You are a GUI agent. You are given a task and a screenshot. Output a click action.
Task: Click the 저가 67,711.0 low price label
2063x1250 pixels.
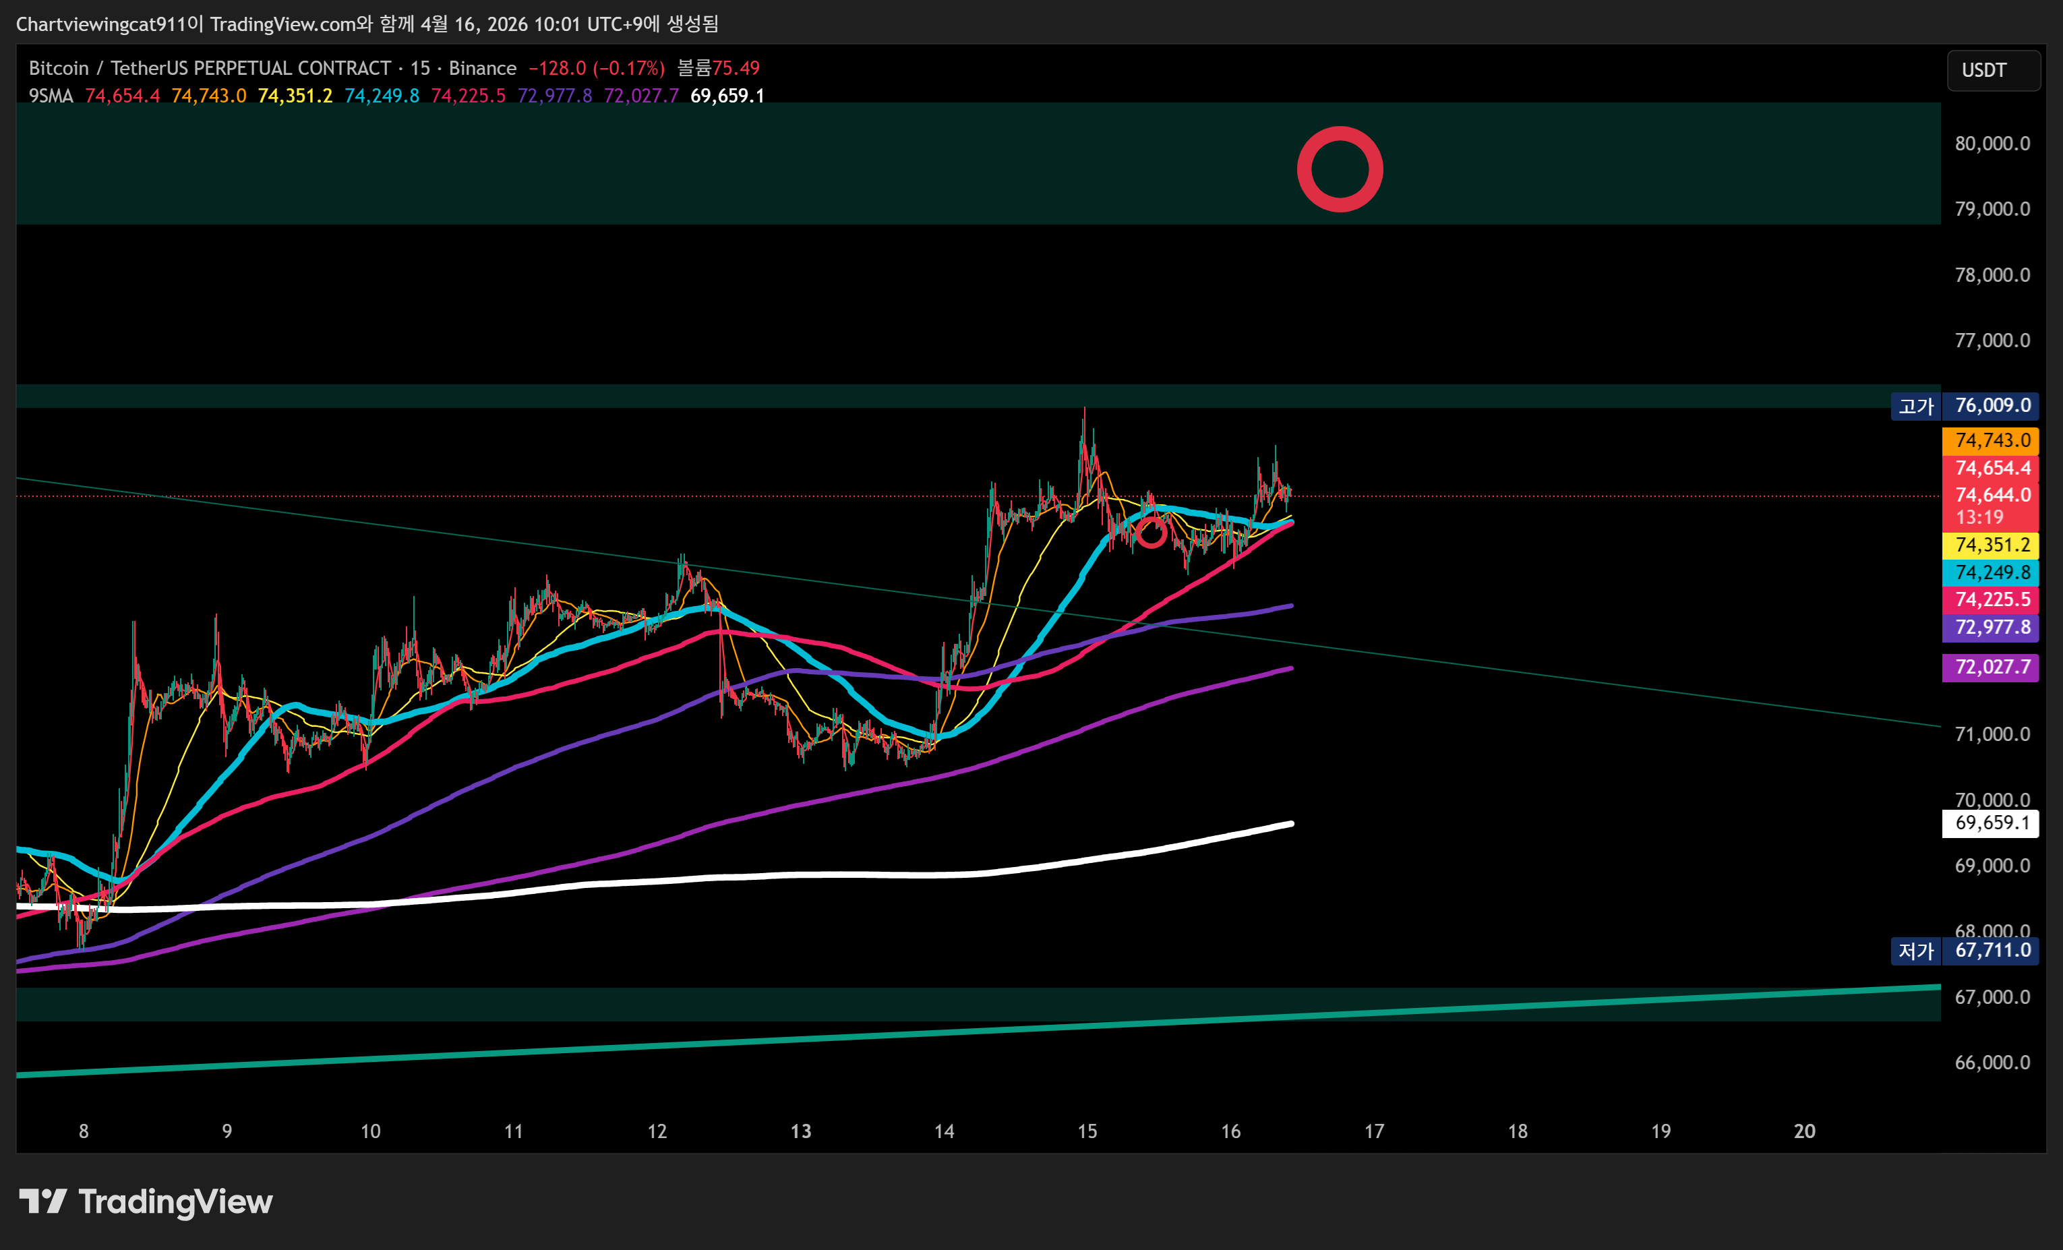click(1964, 950)
